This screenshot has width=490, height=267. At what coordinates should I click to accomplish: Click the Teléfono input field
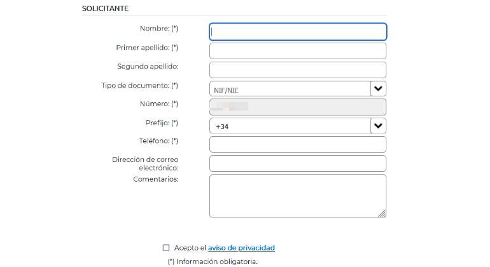[298, 144]
